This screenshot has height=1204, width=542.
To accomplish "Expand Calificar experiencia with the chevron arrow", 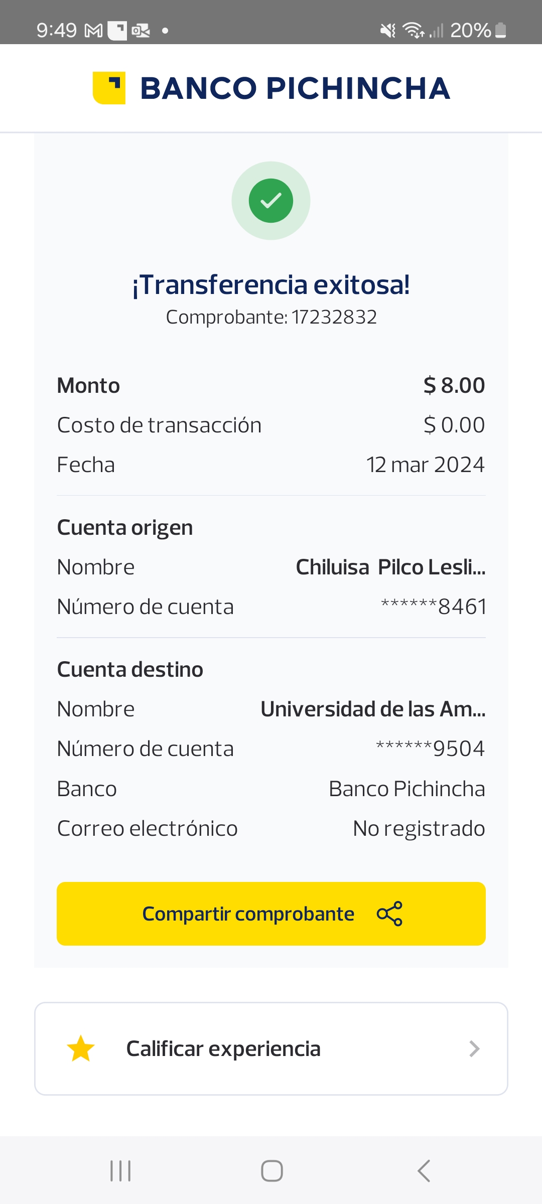I will click(x=474, y=1048).
